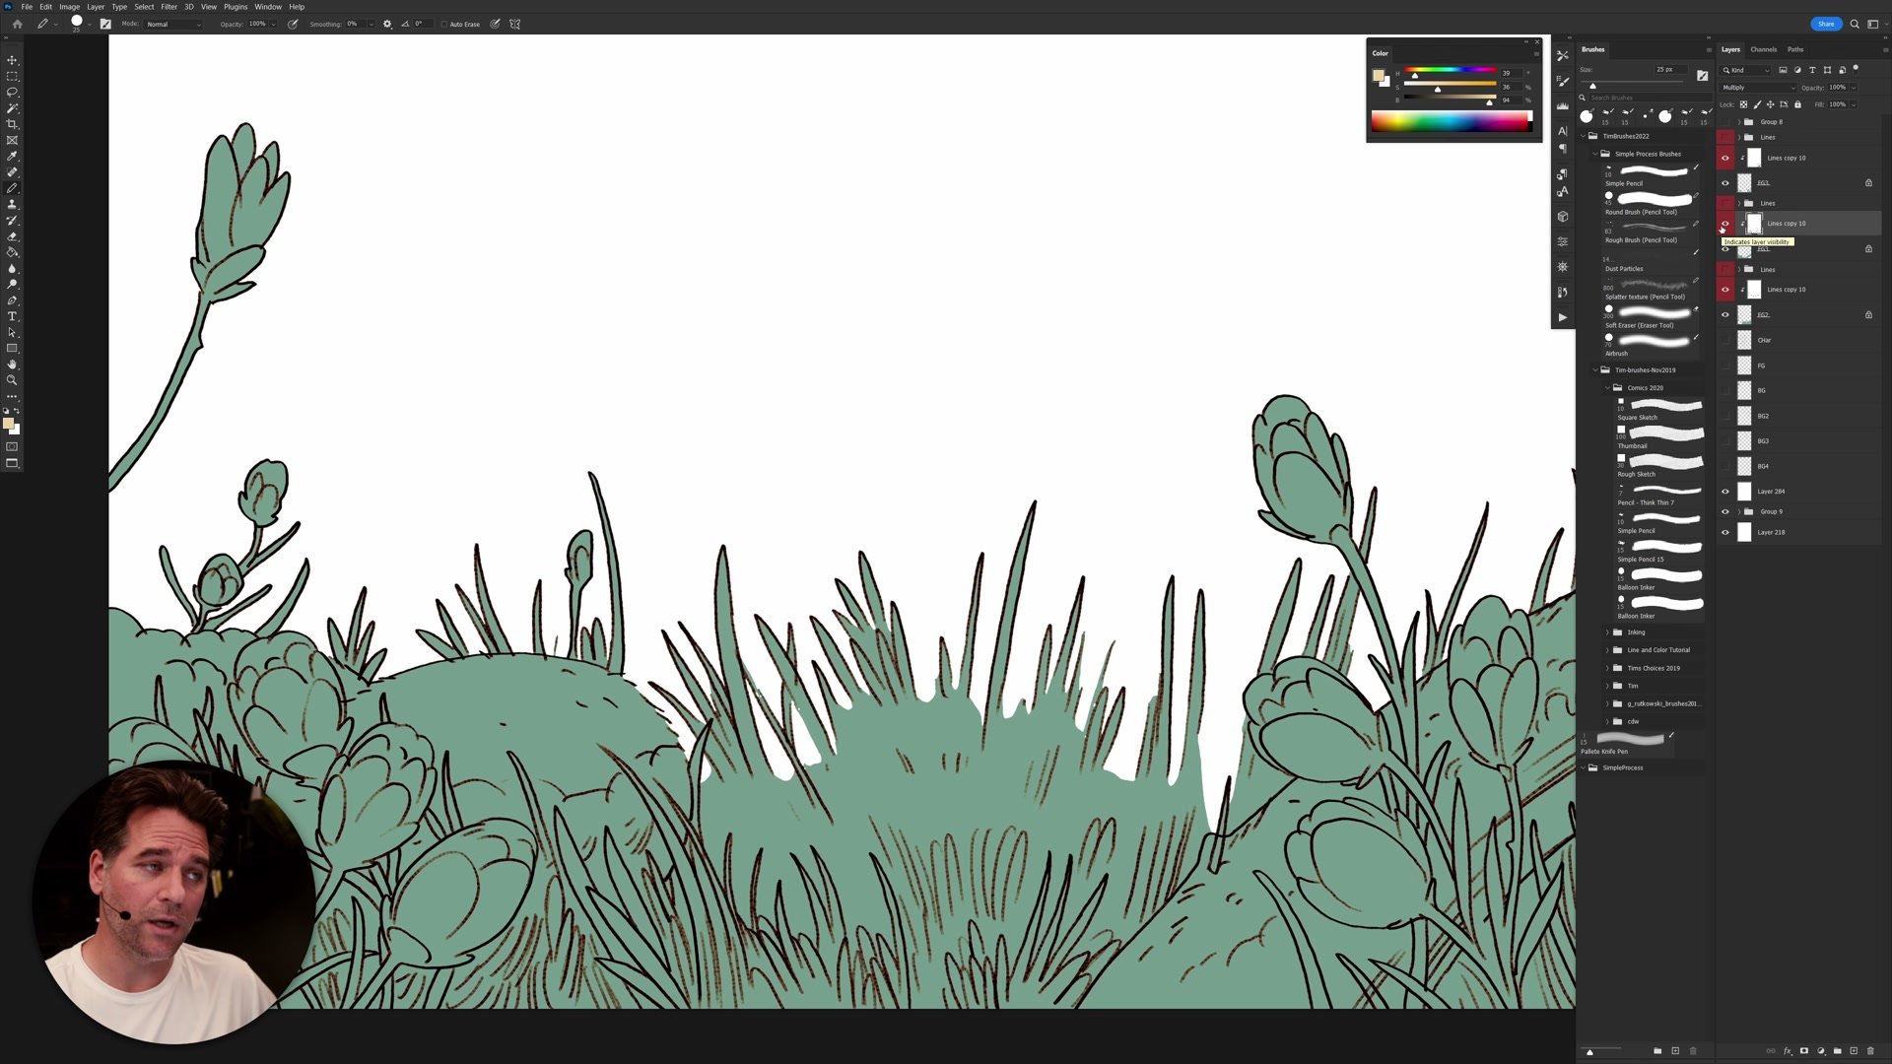Show the CHar layer

(x=1724, y=340)
